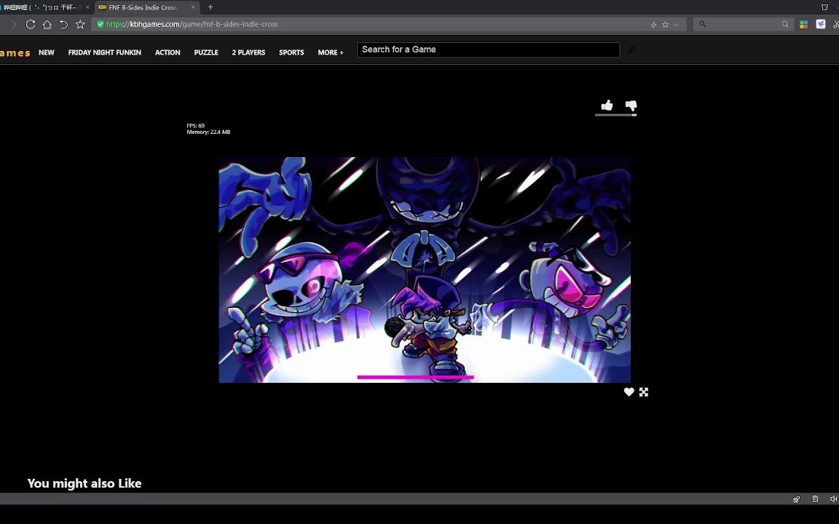
Task: Click the kbhgames address URL
Action: point(192,24)
